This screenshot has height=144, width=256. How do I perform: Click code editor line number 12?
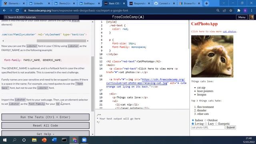[x=101, y=61]
